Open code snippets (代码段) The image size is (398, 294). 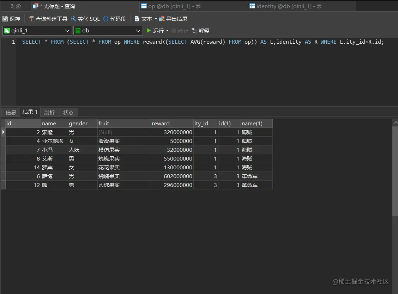[x=114, y=19]
